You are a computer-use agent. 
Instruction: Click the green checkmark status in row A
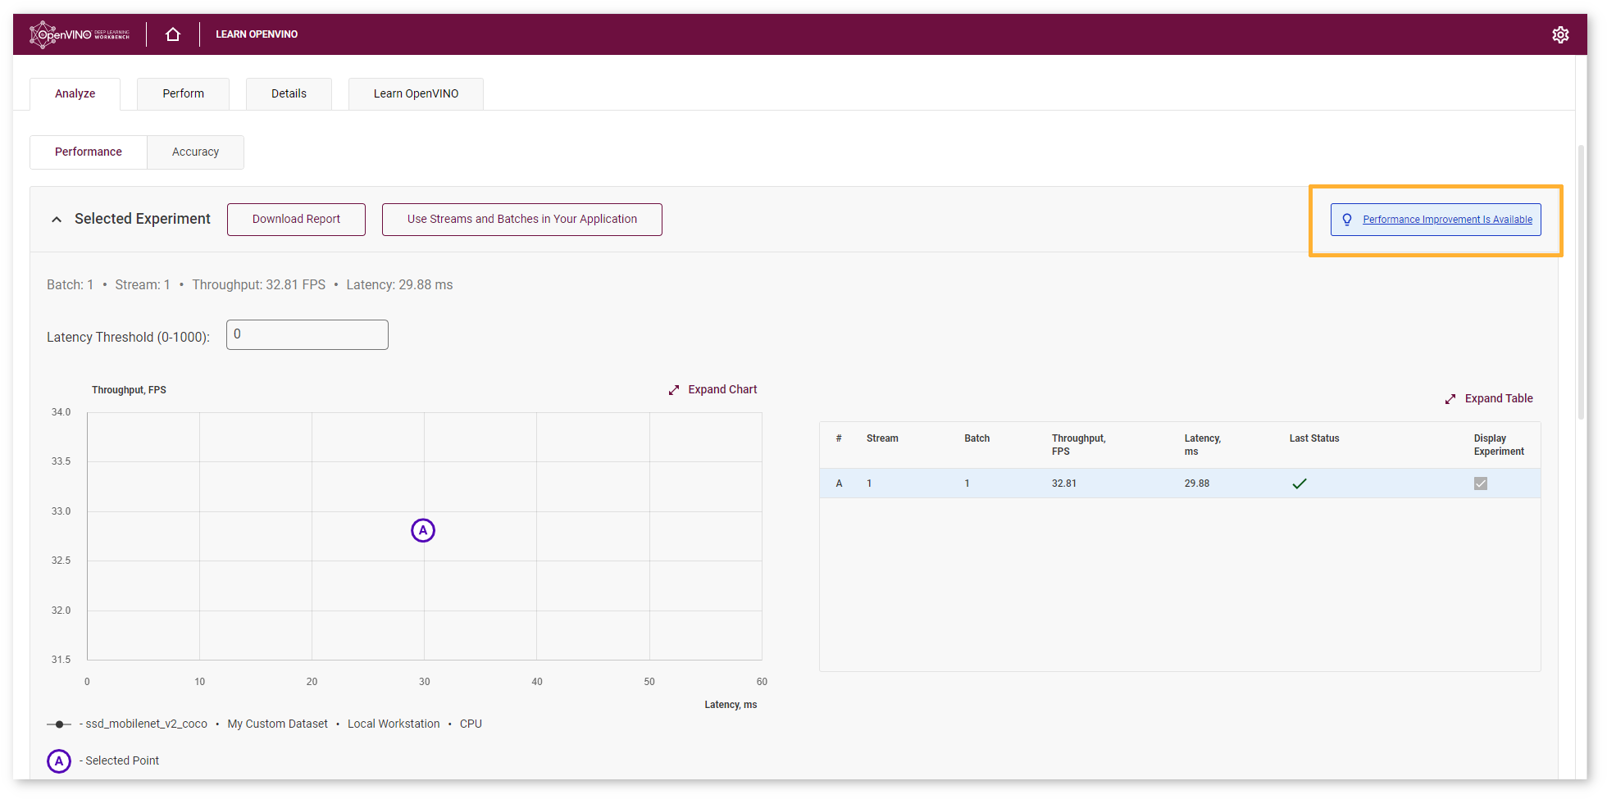1300,483
